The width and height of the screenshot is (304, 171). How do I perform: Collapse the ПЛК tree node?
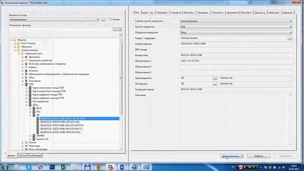22,85
